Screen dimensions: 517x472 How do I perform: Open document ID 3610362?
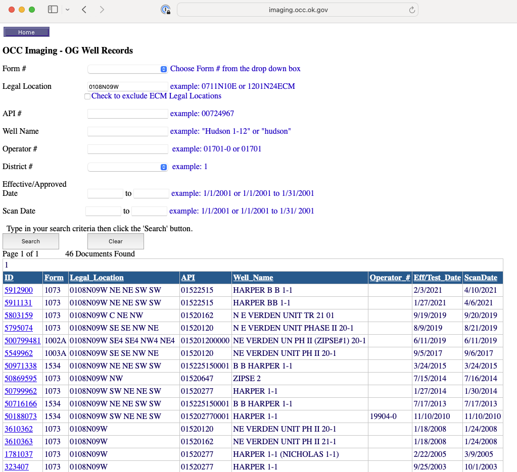(19, 429)
